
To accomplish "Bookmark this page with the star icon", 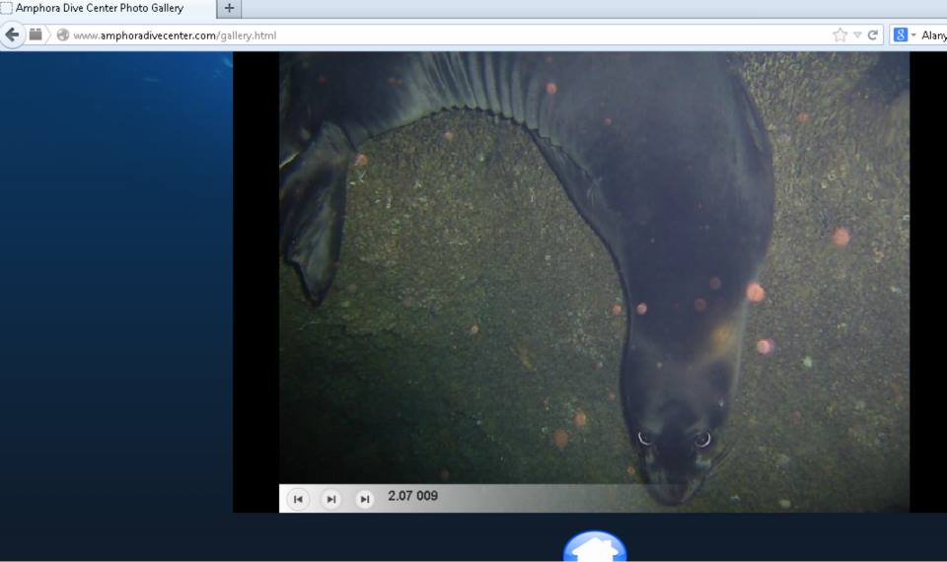I will coord(839,35).
